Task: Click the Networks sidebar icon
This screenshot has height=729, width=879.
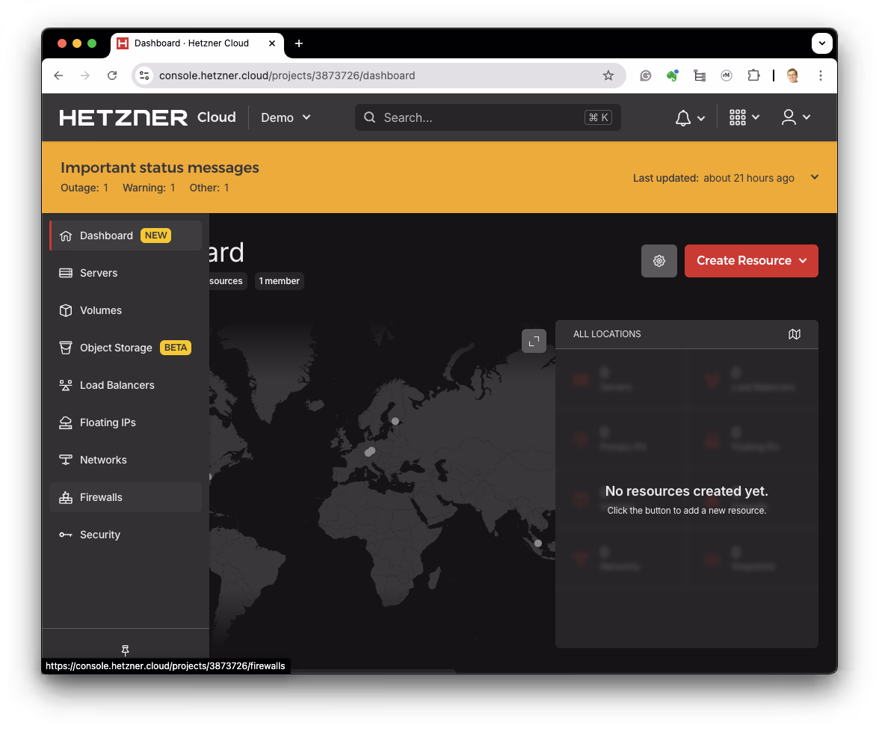Action: pyautogui.click(x=66, y=460)
